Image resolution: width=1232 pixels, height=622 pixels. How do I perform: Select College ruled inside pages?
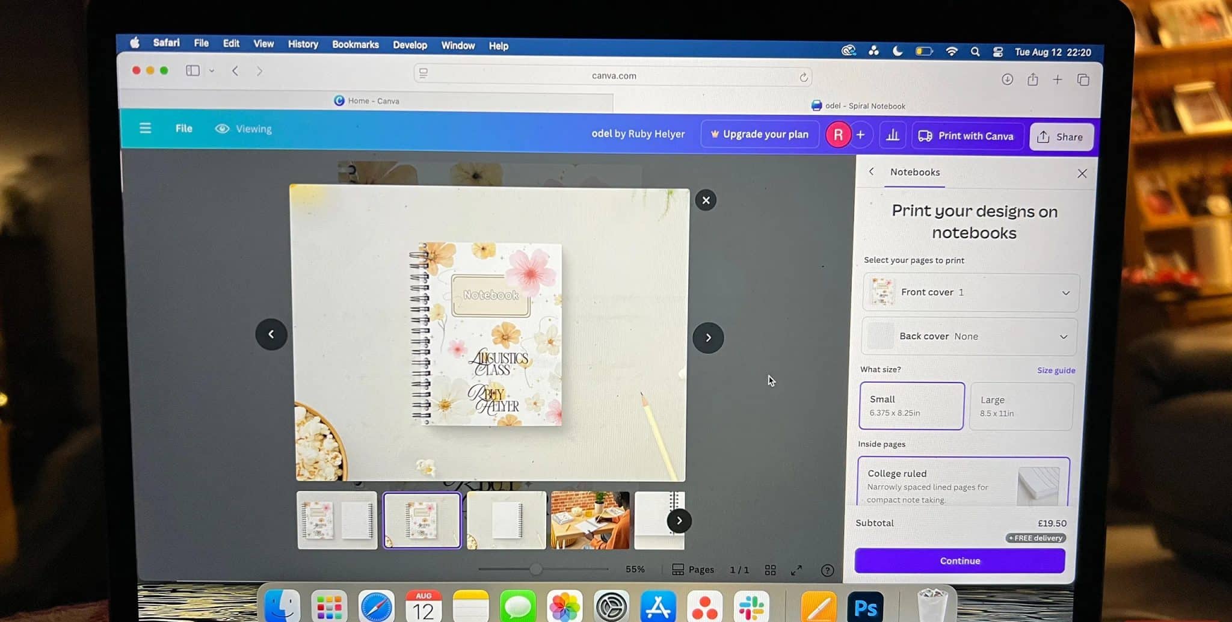point(964,482)
